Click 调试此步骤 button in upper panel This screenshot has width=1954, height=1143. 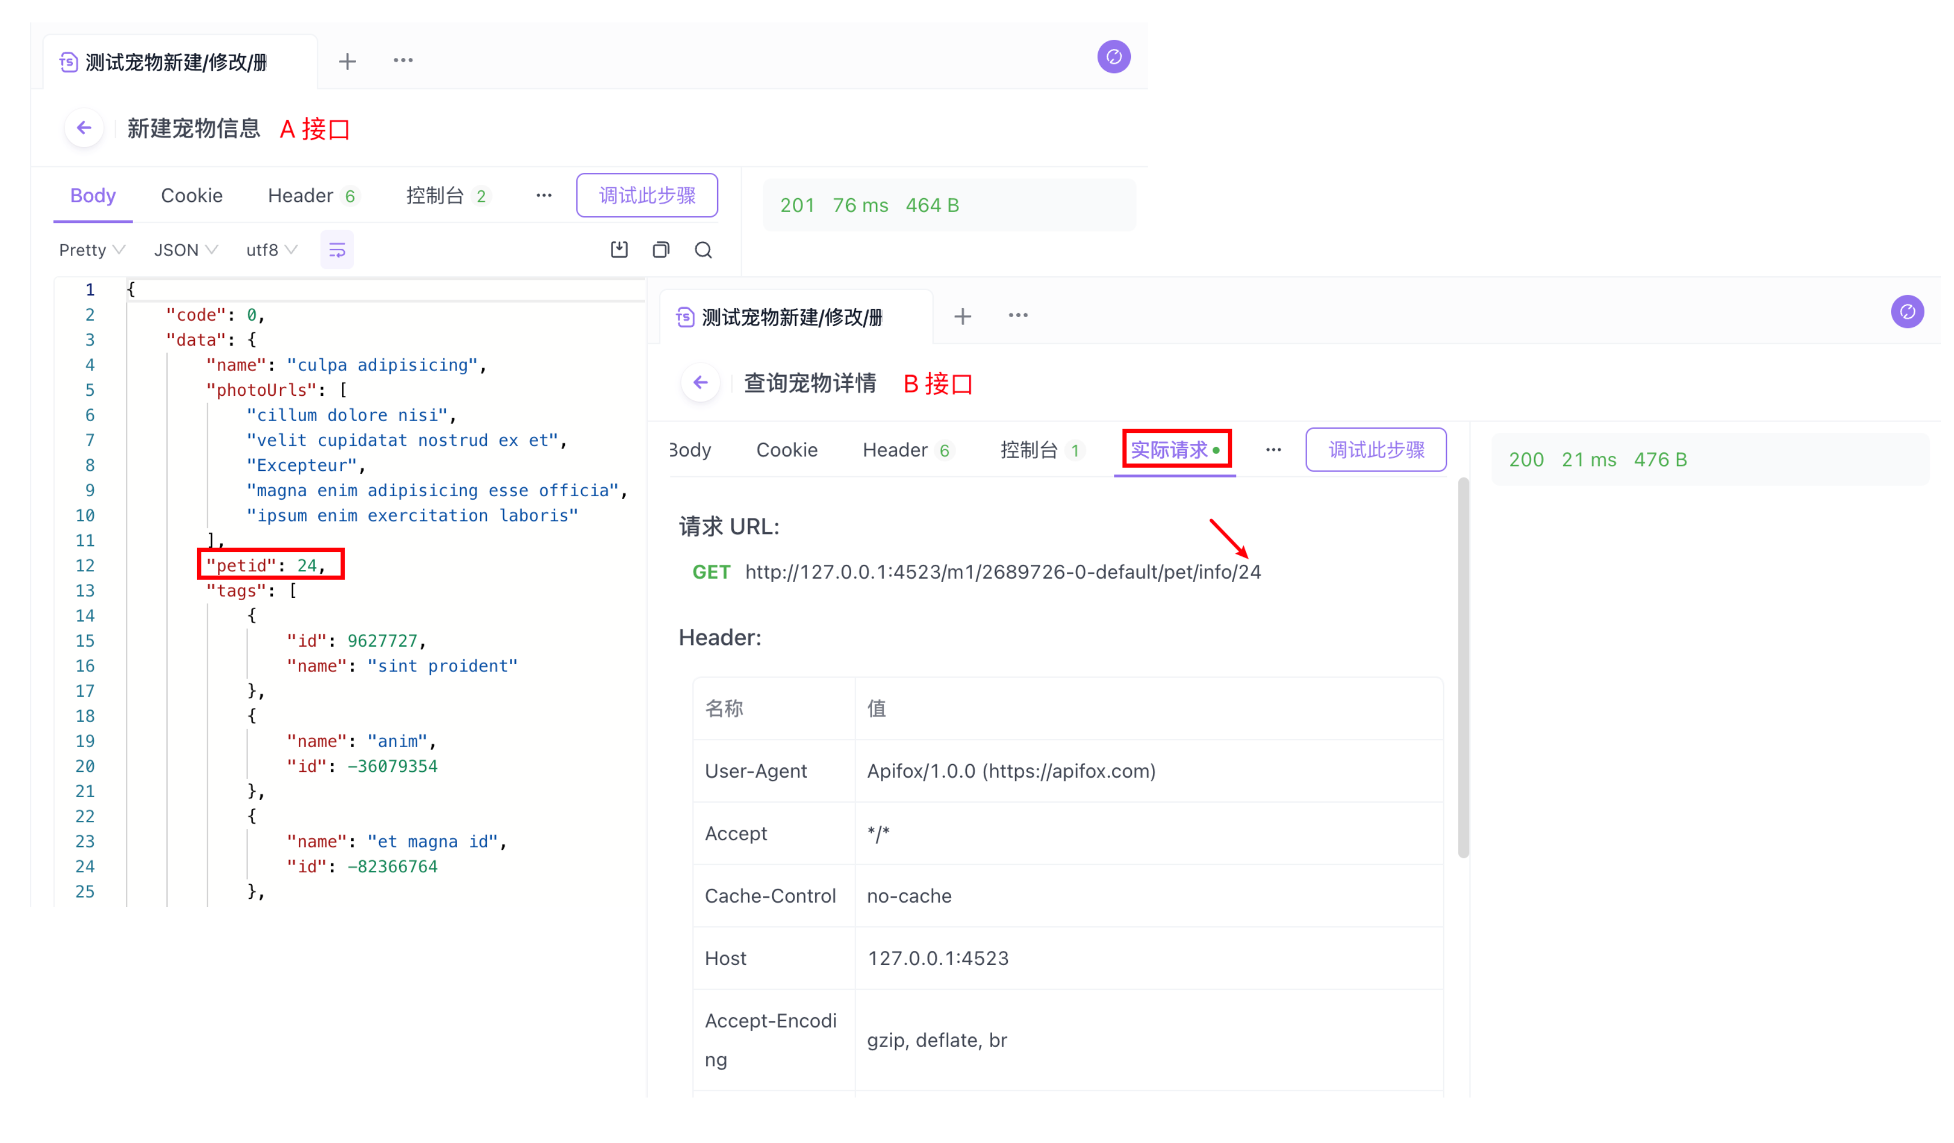[x=647, y=195]
